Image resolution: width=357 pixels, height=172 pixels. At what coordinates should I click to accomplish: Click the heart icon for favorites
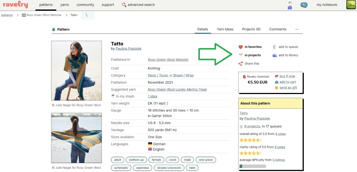241,47
